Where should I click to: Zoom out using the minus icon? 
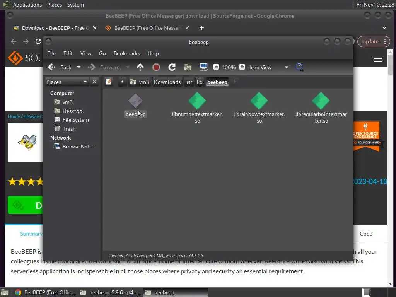[x=216, y=67]
